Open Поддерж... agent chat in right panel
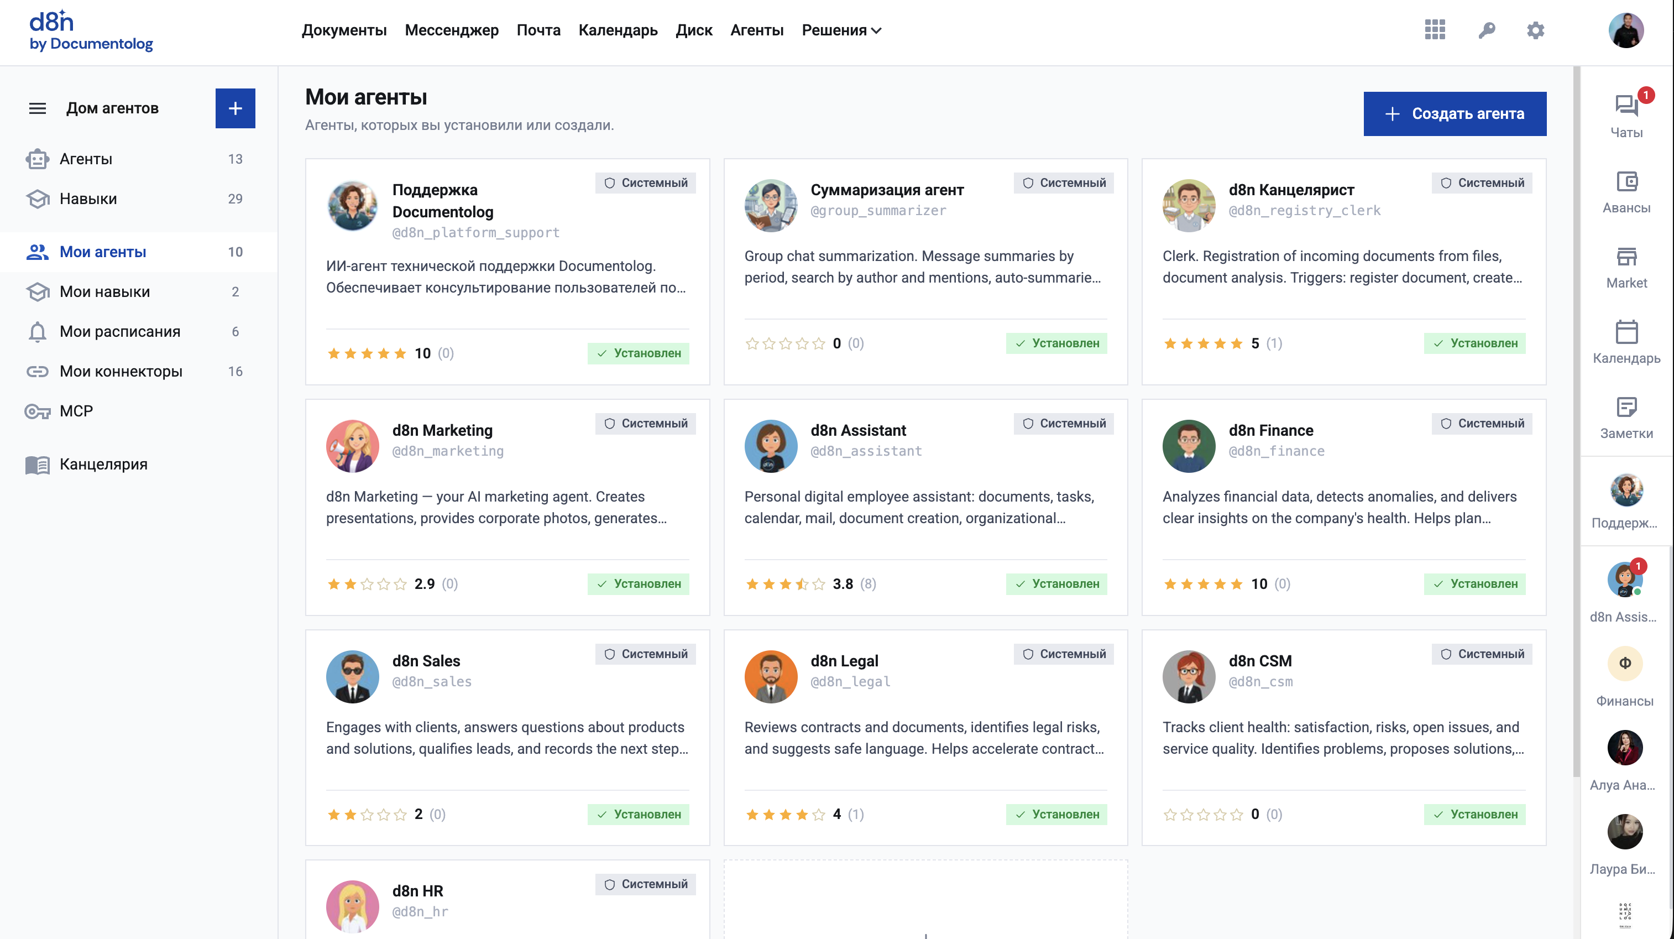This screenshot has height=939, width=1674. pos(1626,502)
